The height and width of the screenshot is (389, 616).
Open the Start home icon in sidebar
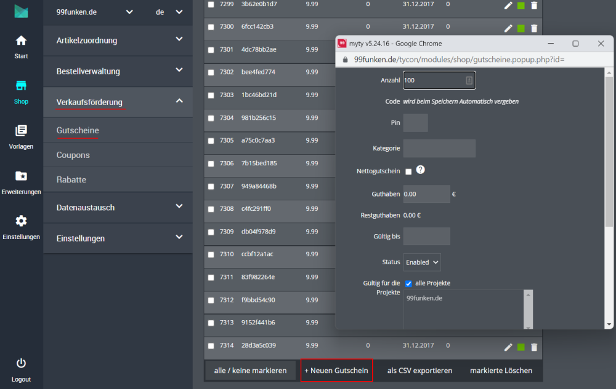21,41
